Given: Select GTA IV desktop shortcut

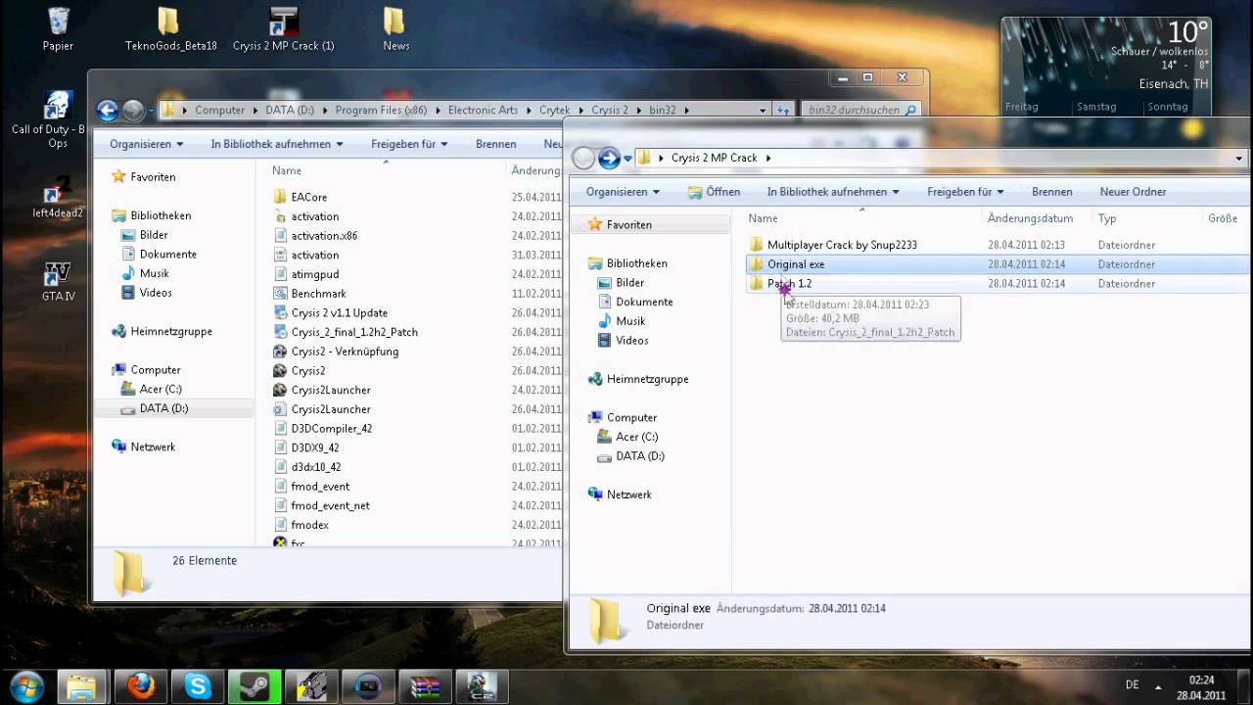Looking at the screenshot, I should [x=58, y=279].
